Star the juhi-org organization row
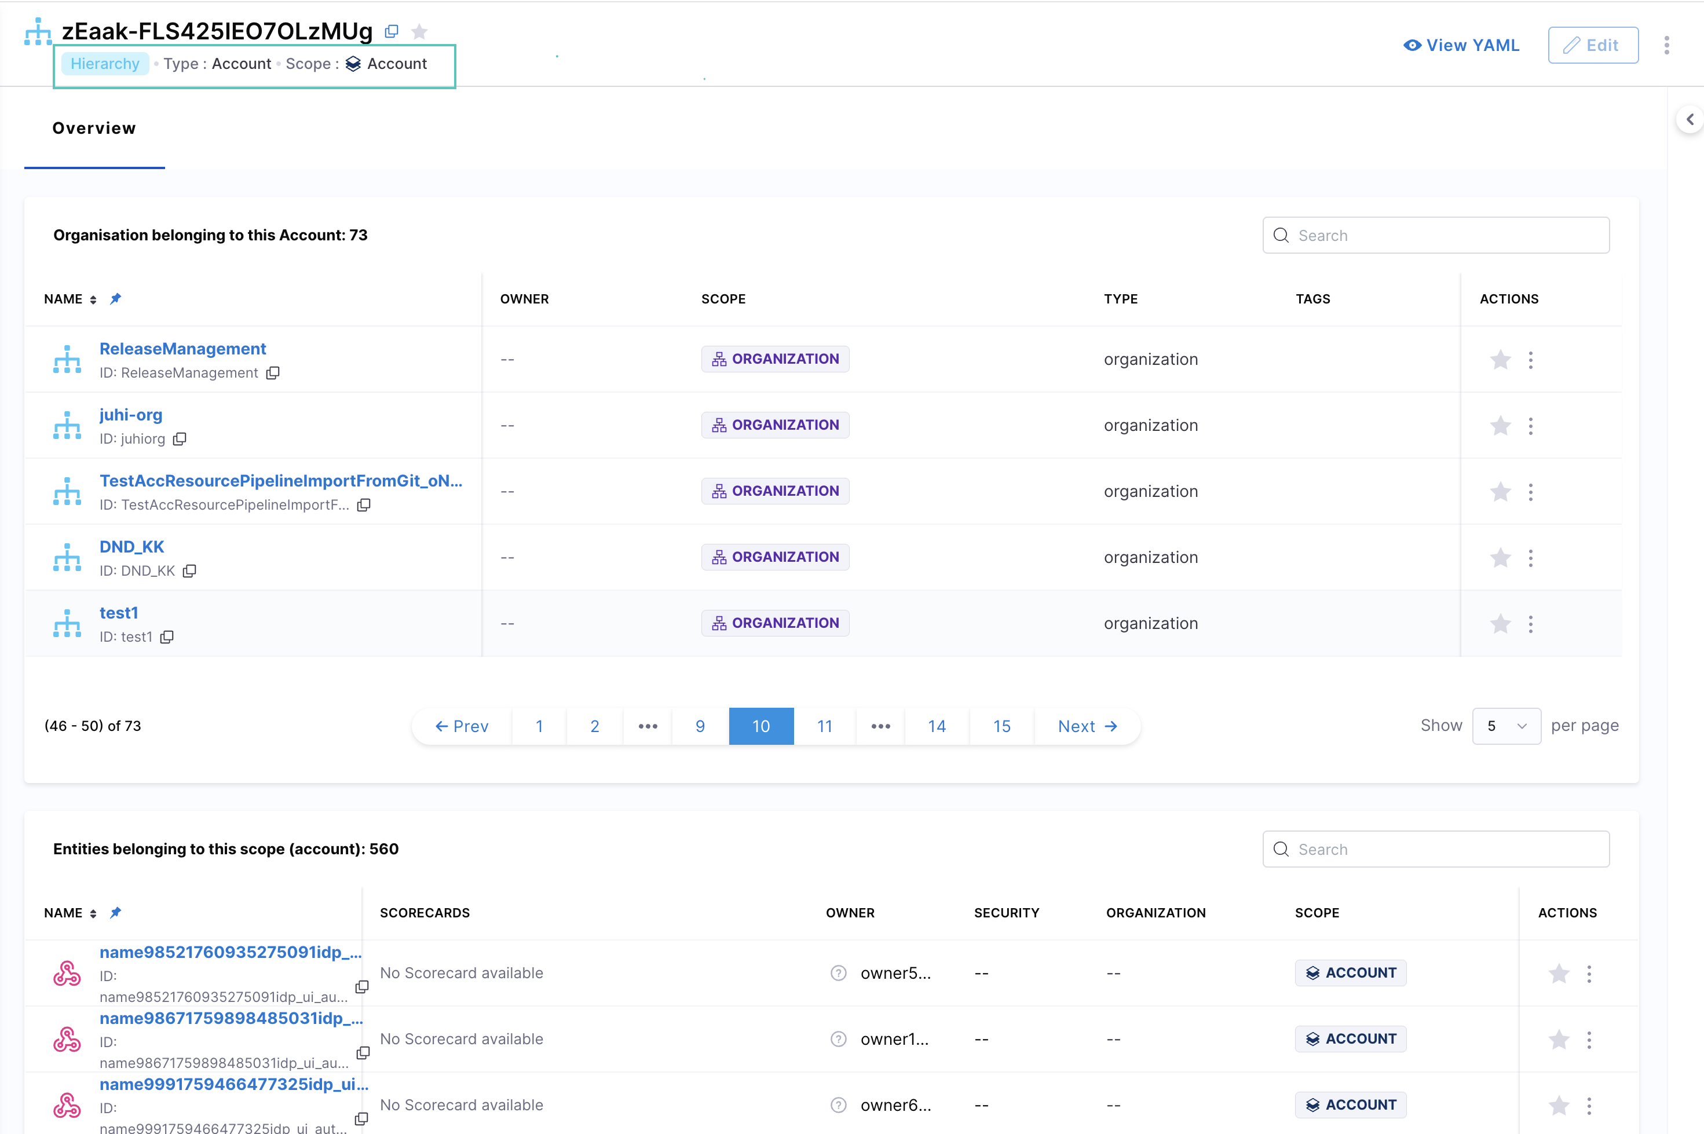 [x=1500, y=426]
